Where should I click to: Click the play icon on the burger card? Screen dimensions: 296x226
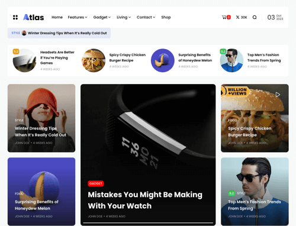click(278, 95)
